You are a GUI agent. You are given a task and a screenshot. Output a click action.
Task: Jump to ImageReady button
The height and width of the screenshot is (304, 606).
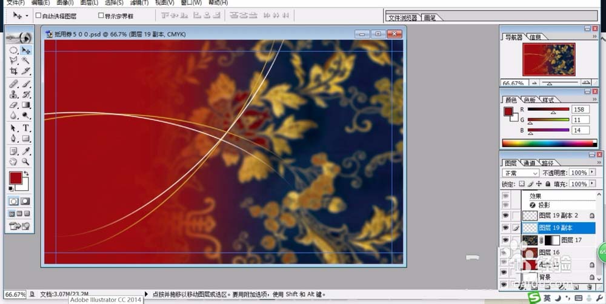click(x=20, y=226)
